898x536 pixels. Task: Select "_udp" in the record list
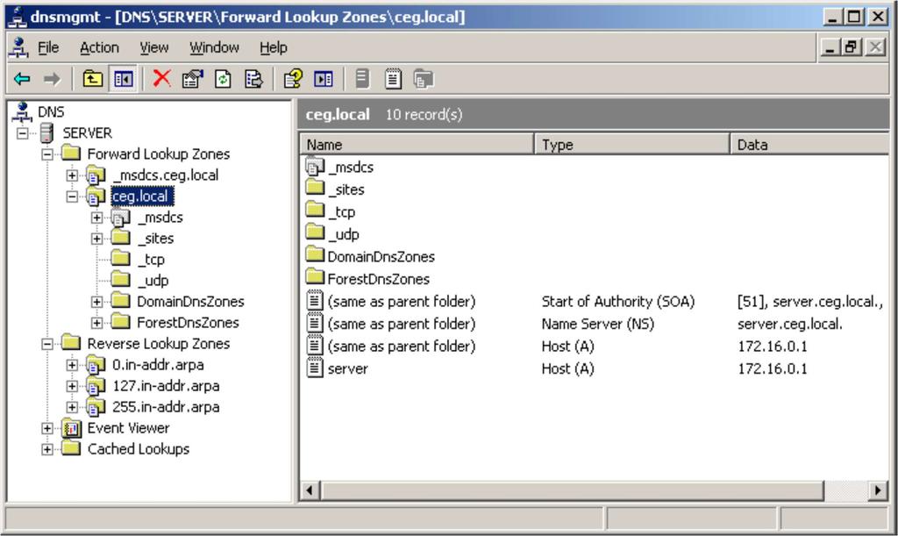click(344, 234)
